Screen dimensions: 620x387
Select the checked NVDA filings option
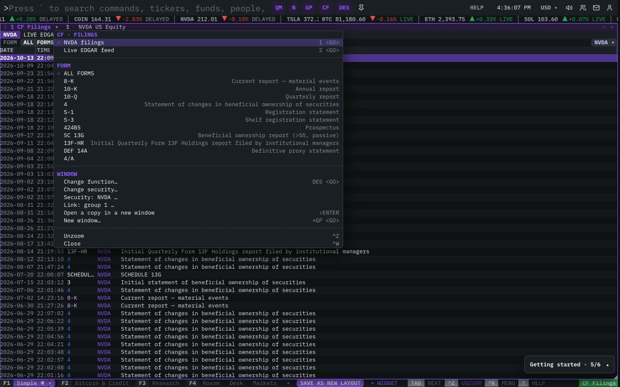click(198, 43)
